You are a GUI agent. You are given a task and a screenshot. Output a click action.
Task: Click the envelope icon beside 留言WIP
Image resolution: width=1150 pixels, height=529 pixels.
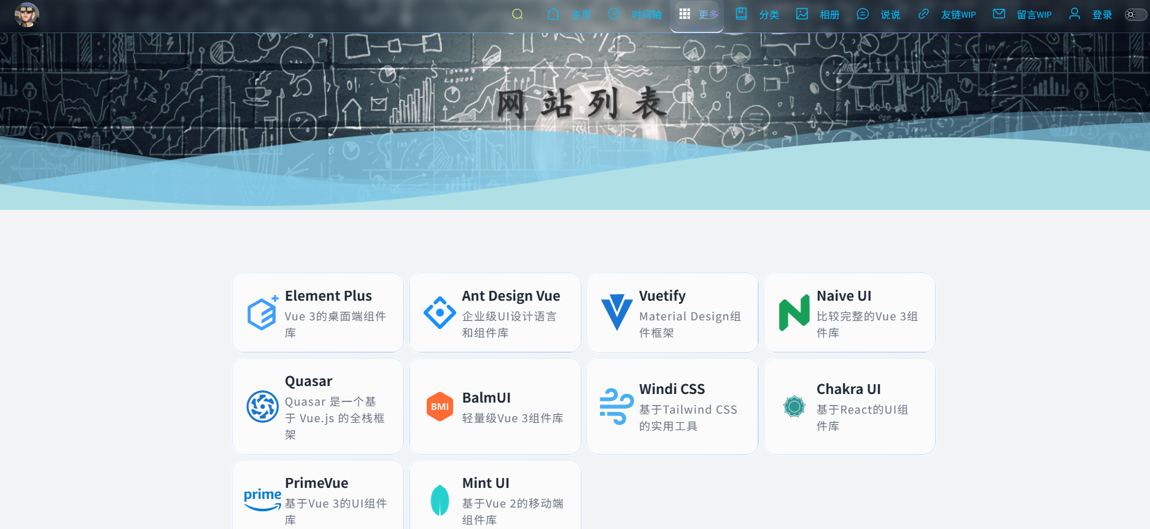click(x=999, y=14)
